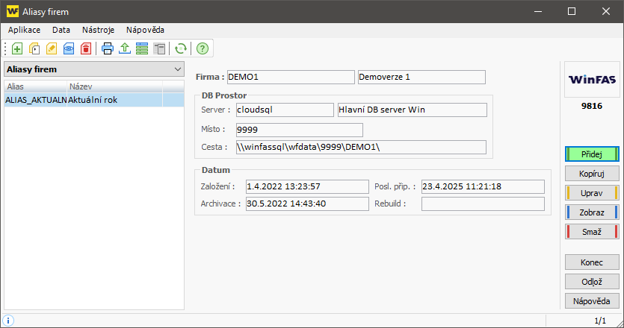This screenshot has width=624, height=328.
Task: Click the green list rows toolbar icon
Action: point(142,48)
